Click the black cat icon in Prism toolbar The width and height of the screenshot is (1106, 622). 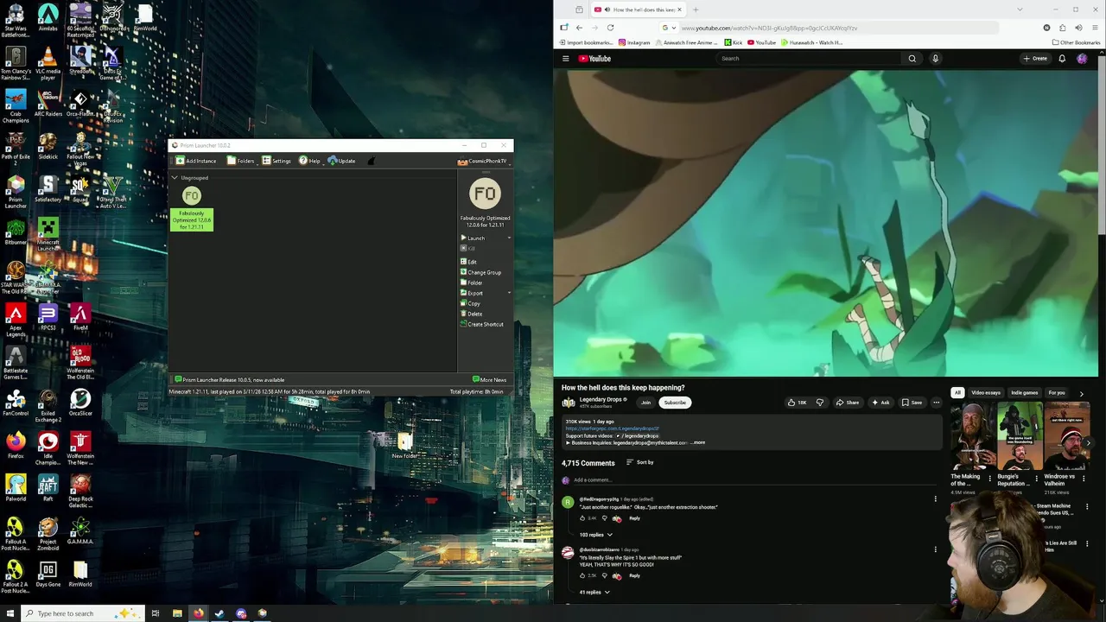pyautogui.click(x=372, y=161)
